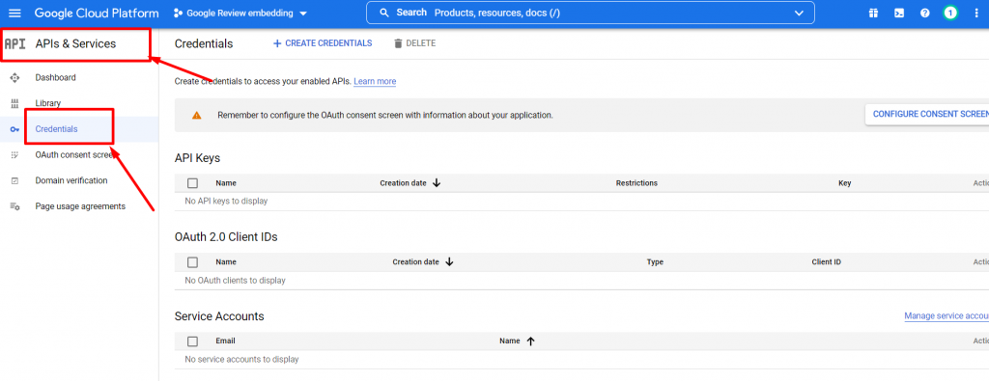
Task: Click the magnifier search icon
Action: pos(384,13)
